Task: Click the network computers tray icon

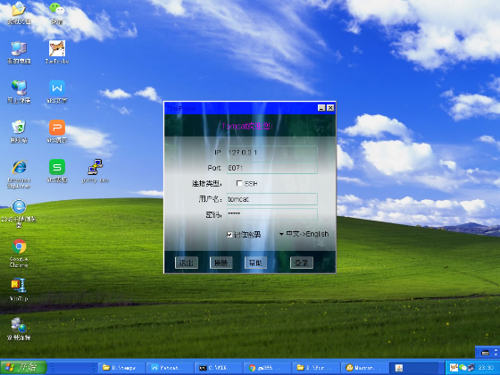Action: coord(471,368)
